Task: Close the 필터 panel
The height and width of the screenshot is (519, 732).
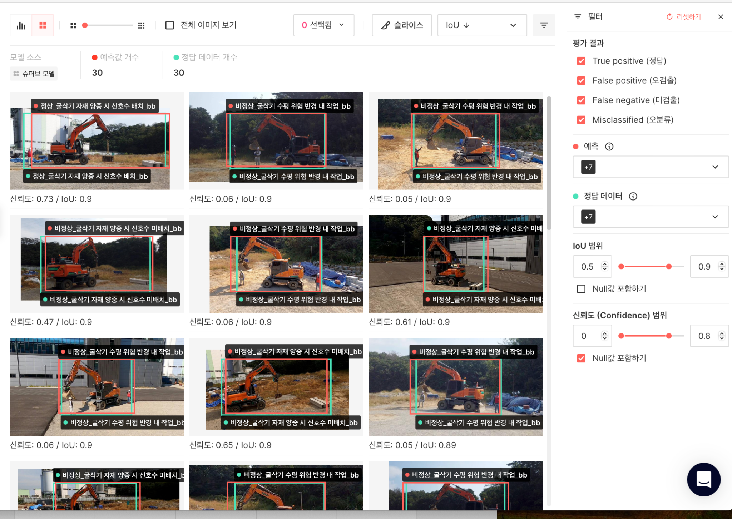Action: pos(721,17)
